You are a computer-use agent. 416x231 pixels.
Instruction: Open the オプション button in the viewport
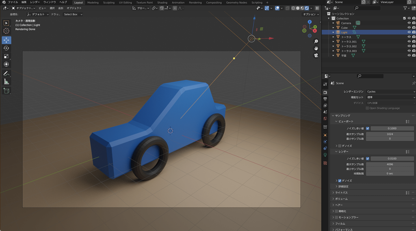[311, 14]
